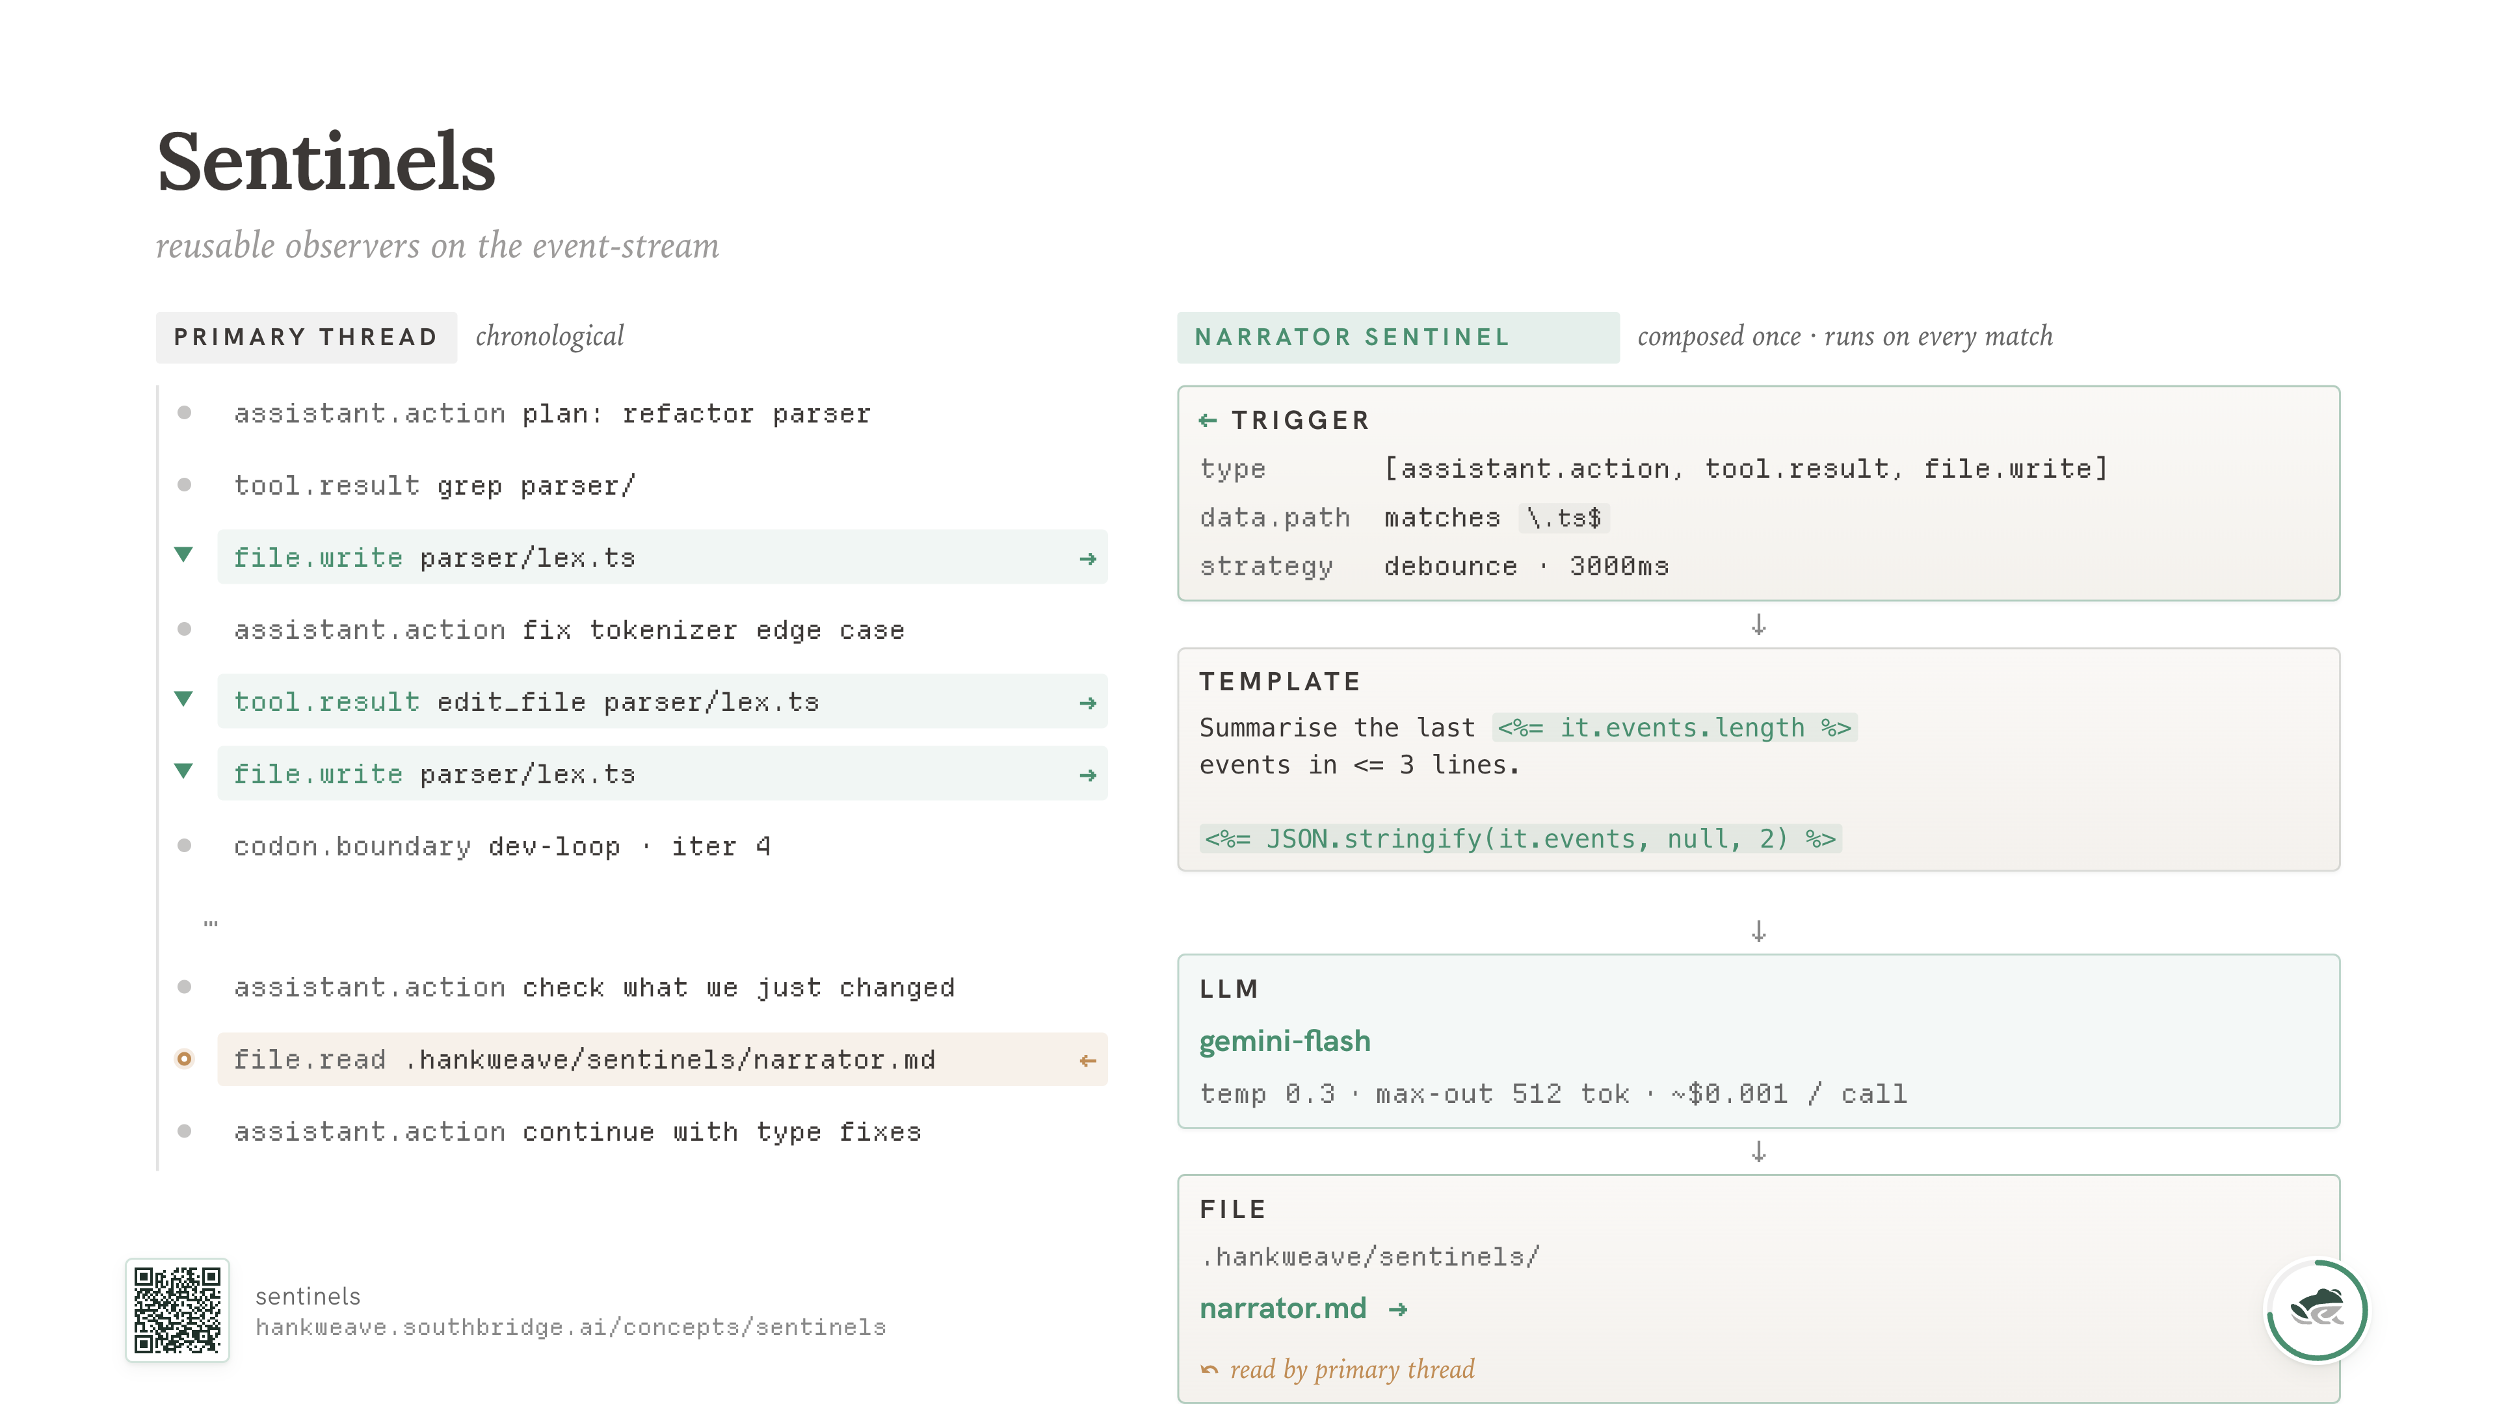Screen dimensions: 2497x1404
Task: Click the '\.ts$' regex chip
Action: 1563,517
